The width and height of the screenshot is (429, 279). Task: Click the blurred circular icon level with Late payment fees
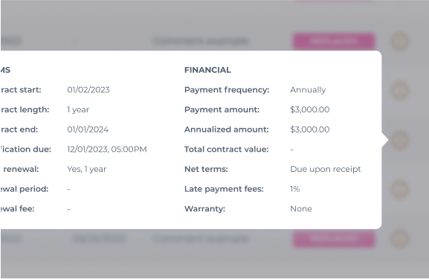pyautogui.click(x=399, y=189)
